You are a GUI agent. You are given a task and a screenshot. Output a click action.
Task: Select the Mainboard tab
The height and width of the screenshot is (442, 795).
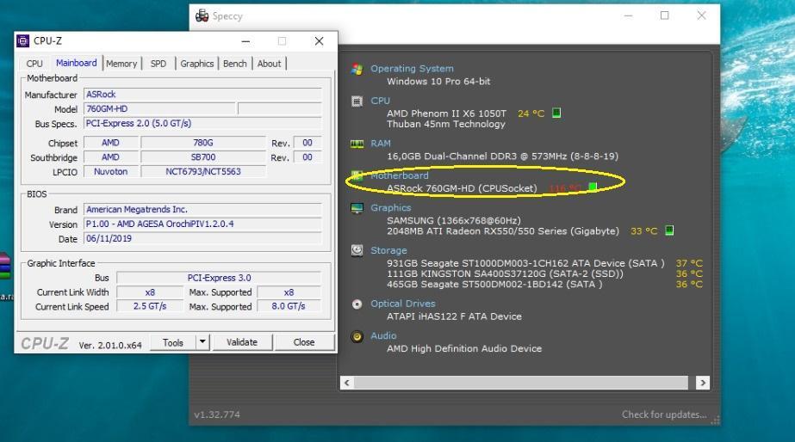[x=76, y=63]
